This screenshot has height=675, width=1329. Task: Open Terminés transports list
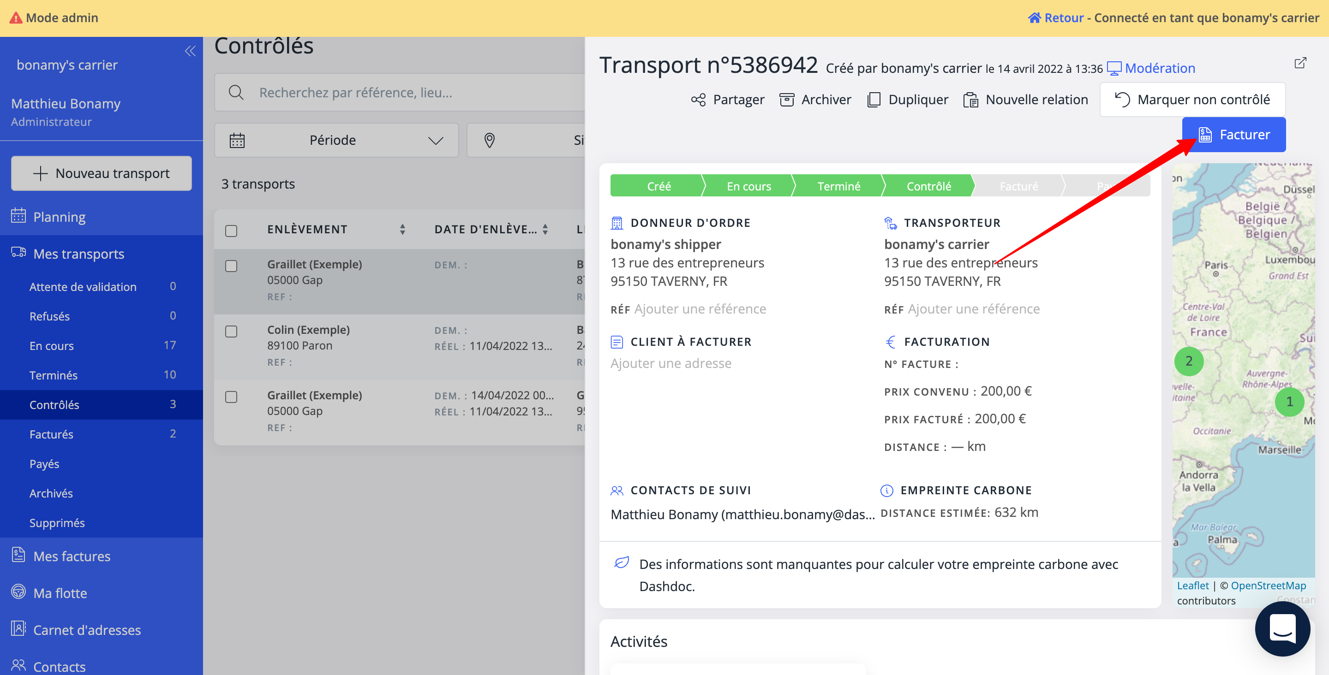[53, 375]
